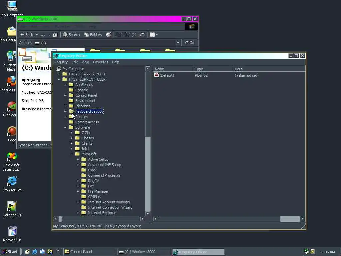Viewport: 341px width, 256px height.
Task: Select the Environment folder icon
Action: pos(71,101)
